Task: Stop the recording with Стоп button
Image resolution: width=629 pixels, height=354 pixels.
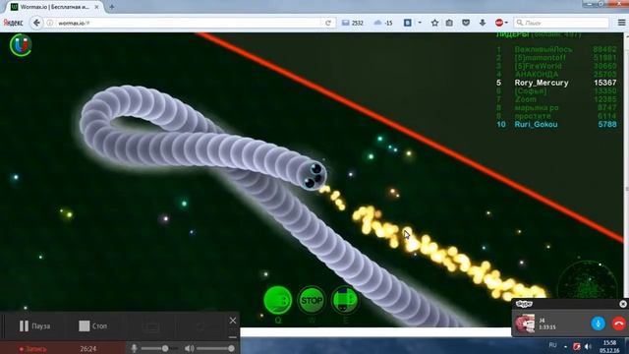Action: [x=93, y=325]
